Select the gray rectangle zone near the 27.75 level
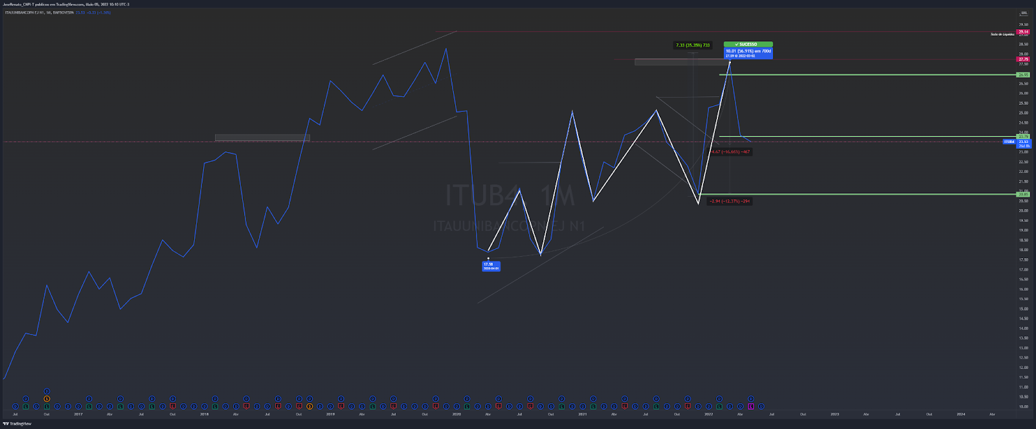 pyautogui.click(x=682, y=62)
